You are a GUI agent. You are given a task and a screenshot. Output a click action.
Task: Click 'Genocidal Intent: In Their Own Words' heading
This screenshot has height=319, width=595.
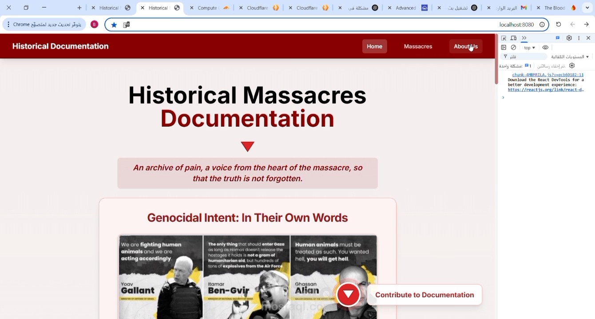coord(247,218)
